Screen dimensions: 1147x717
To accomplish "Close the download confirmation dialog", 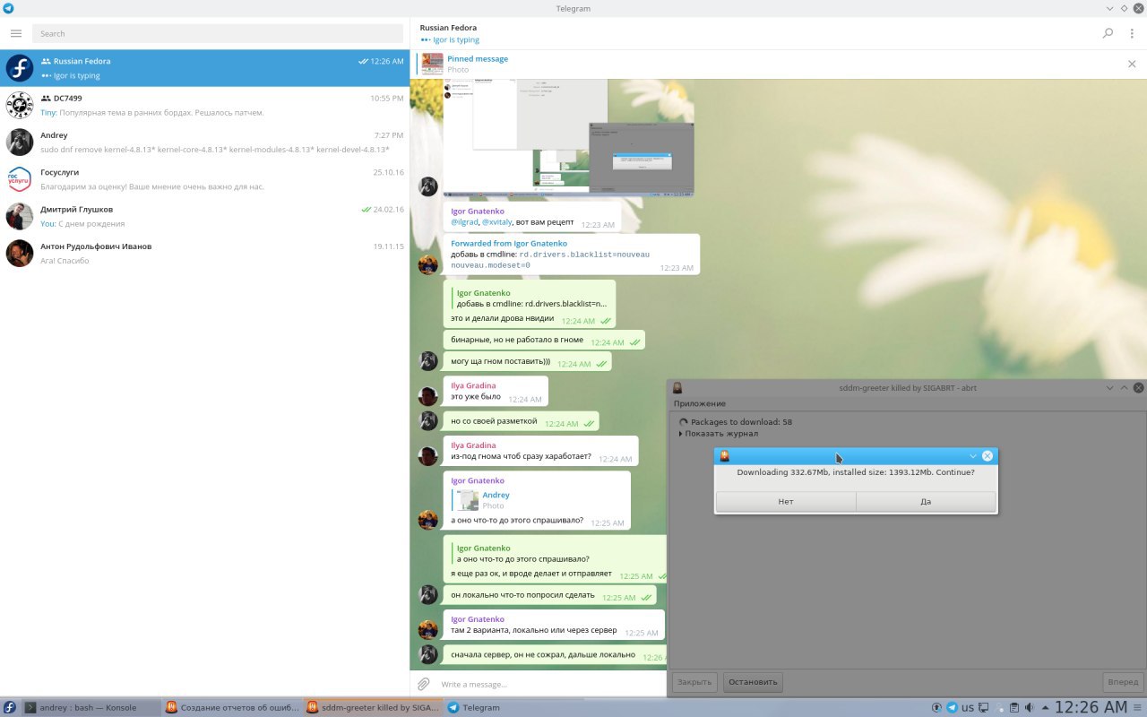I will click(987, 455).
